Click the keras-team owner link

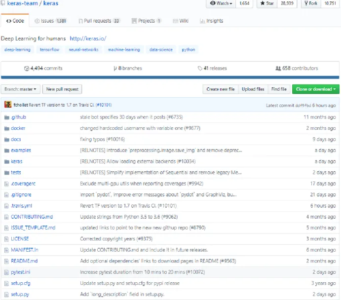[22, 3]
